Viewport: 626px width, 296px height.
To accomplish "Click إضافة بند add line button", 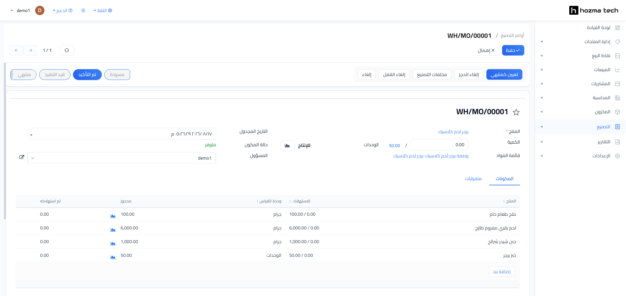I will (502, 272).
